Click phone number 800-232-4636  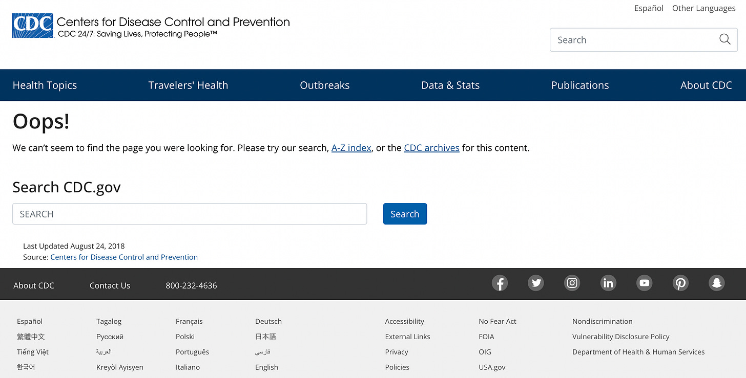point(191,285)
